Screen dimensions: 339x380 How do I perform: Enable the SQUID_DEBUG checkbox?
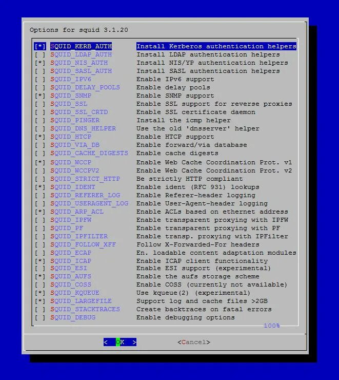click(40, 318)
